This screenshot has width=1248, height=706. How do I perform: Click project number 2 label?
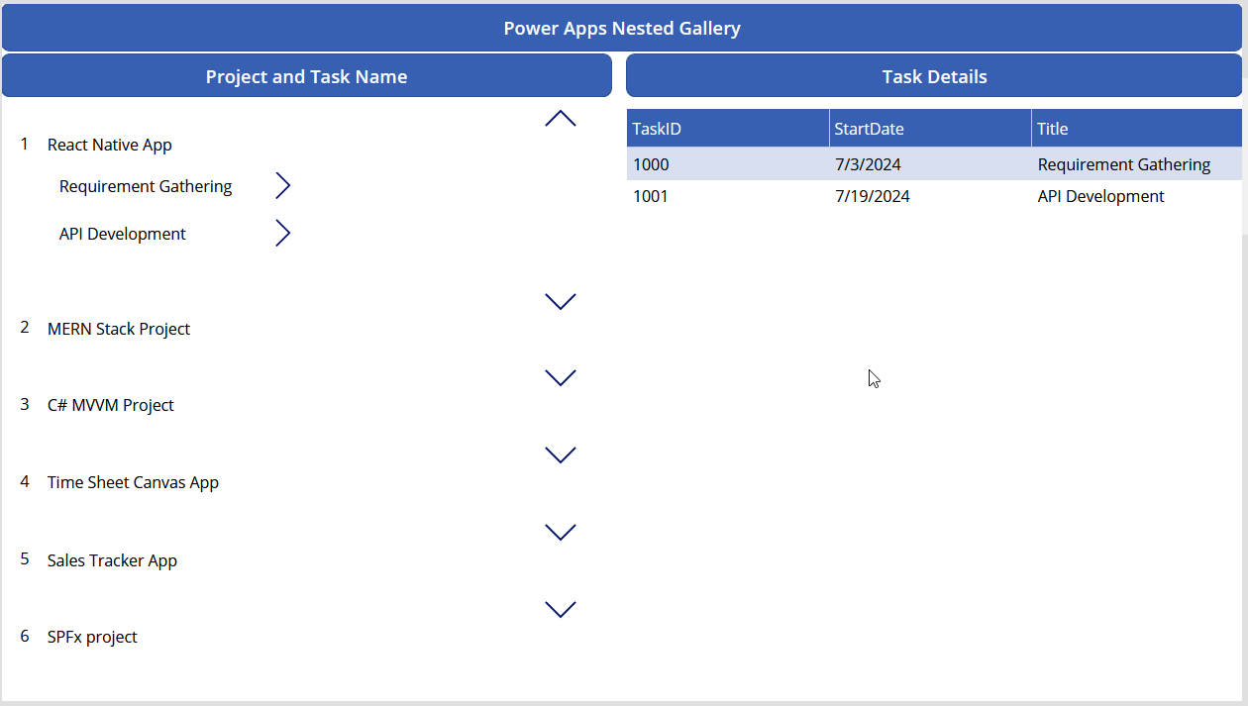(x=25, y=327)
